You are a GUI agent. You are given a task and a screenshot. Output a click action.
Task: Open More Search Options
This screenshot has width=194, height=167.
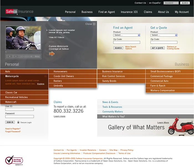pyautogui.click(x=131, y=47)
